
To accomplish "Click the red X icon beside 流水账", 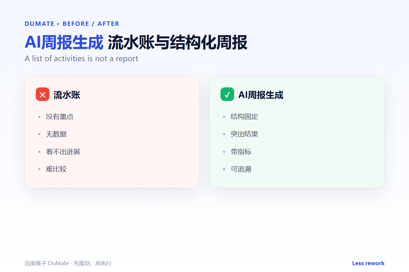I will (43, 94).
